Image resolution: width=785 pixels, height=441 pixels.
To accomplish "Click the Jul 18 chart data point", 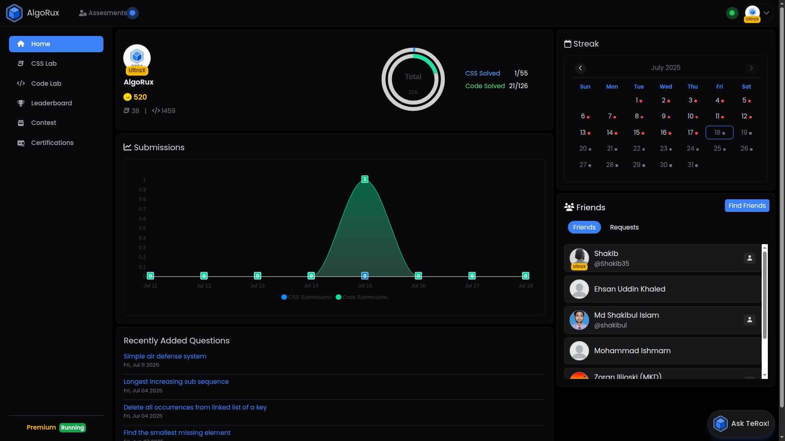I will tap(525, 276).
